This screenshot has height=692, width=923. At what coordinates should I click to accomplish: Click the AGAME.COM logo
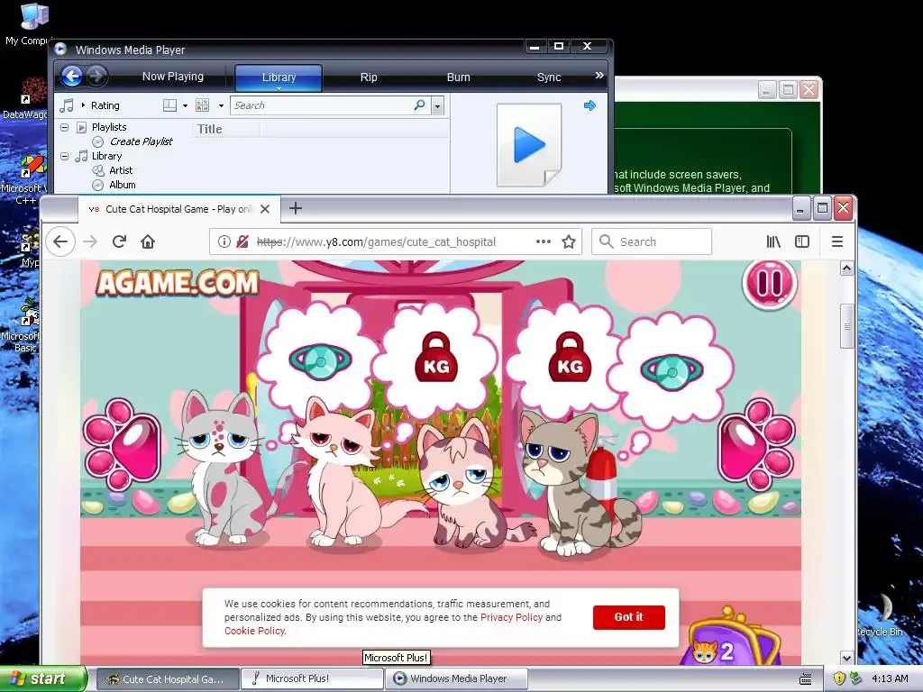tap(178, 283)
